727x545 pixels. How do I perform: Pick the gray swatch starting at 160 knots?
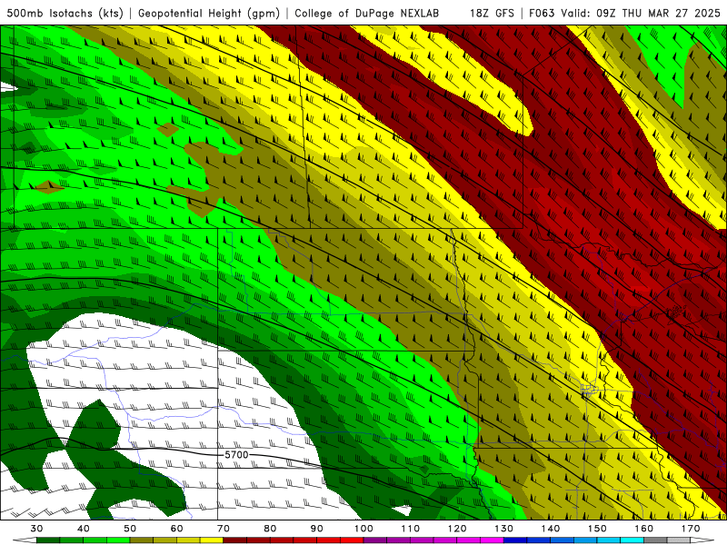(655, 540)
